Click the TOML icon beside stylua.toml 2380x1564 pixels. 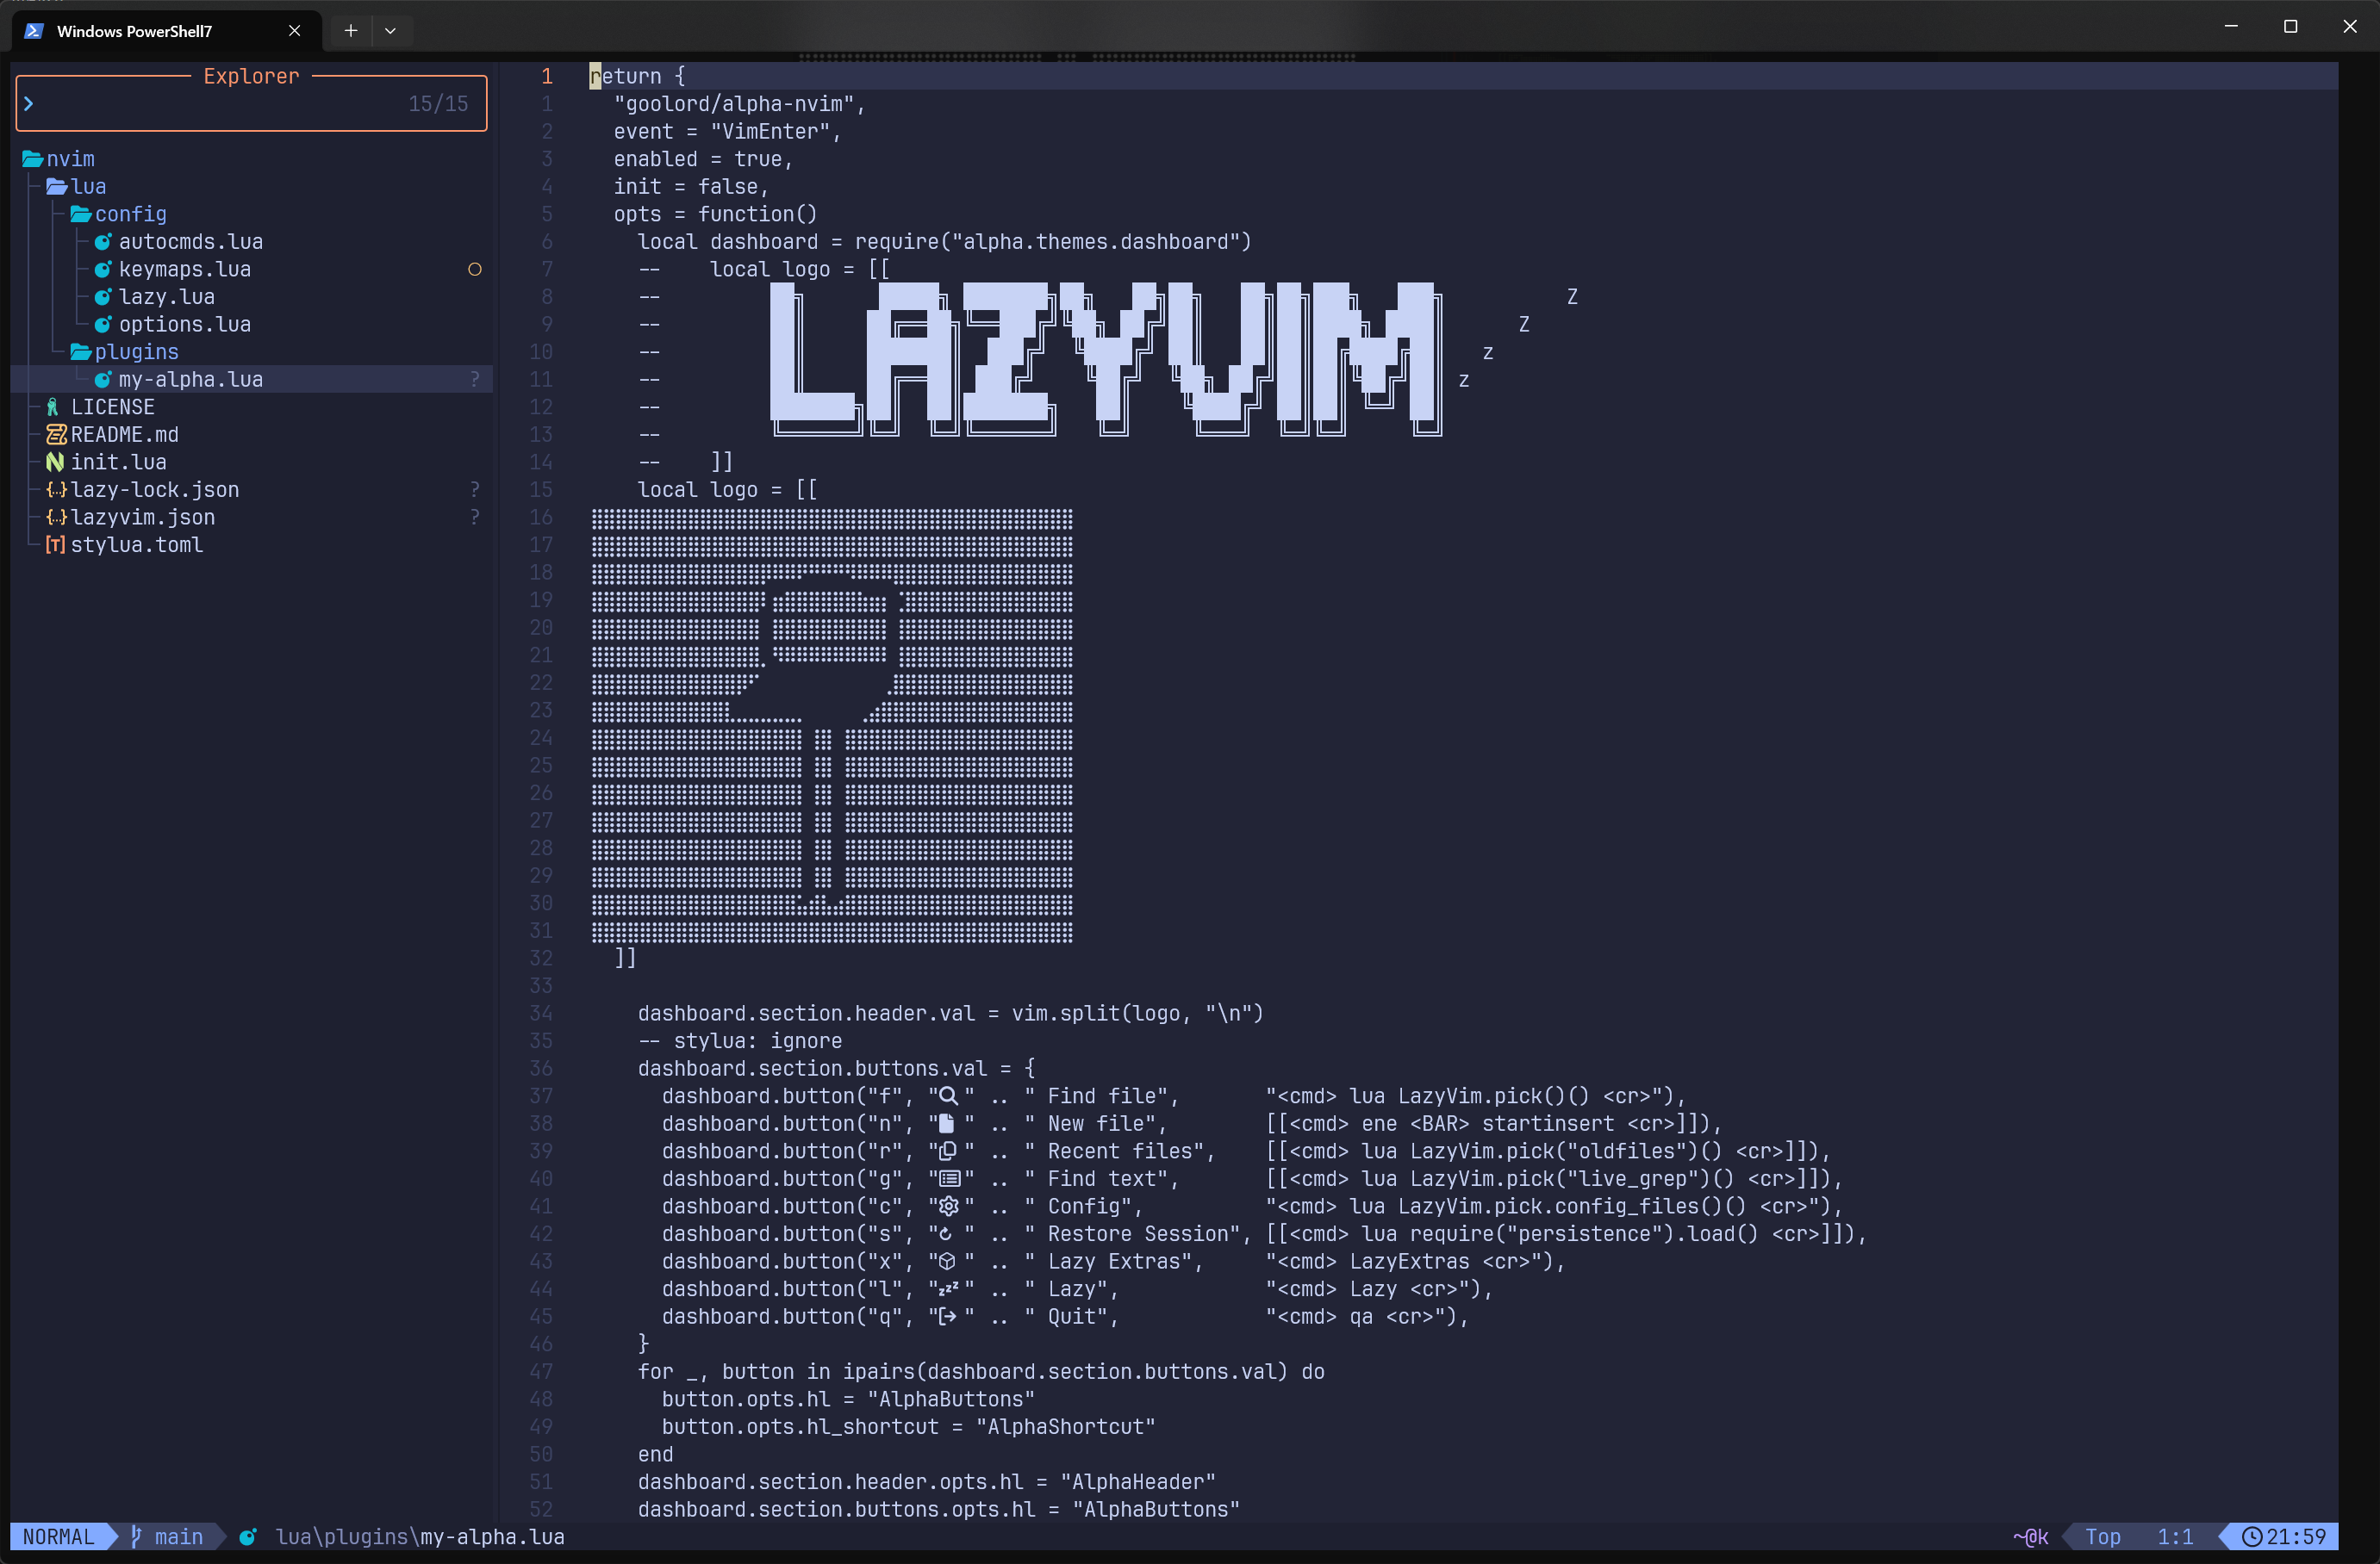[x=55, y=546]
